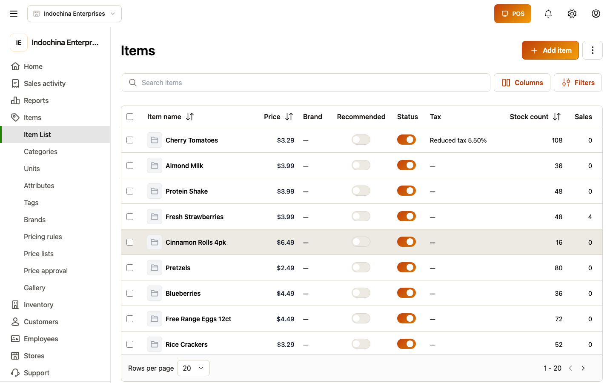Click Rice Crackers image placeholder icon
Viewport: 613px width, 383px height.
(155, 344)
